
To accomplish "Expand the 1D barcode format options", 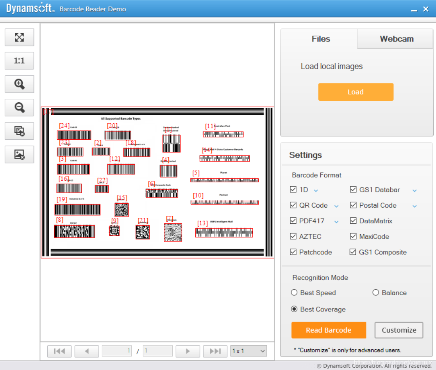I will [316, 190].
